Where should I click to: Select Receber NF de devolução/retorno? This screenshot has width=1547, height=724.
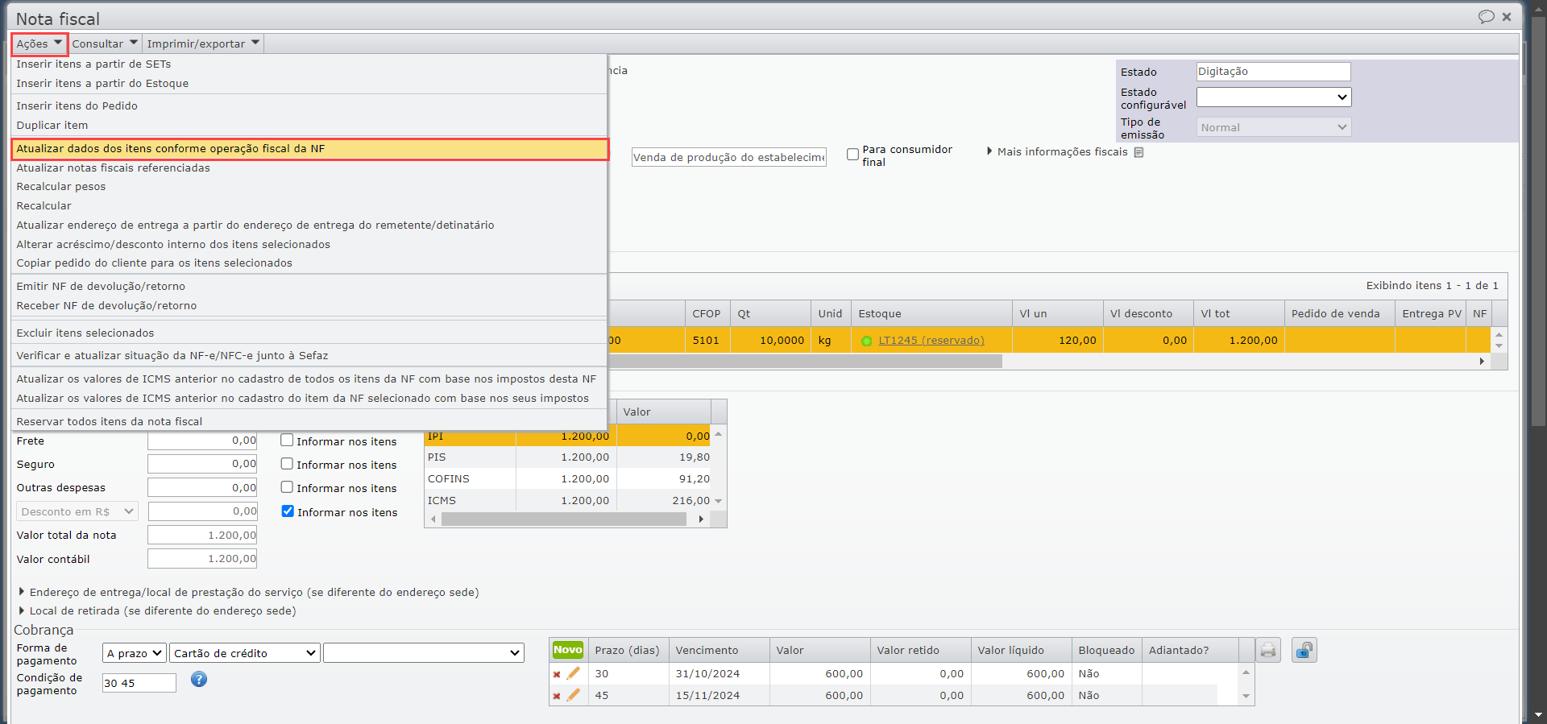point(309,306)
